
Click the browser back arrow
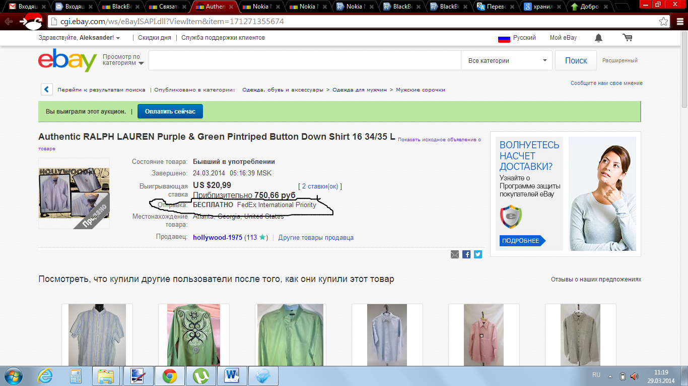tap(9, 22)
